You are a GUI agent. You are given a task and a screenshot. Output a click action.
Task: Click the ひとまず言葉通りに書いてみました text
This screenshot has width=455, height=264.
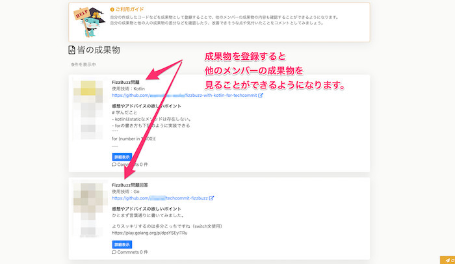point(148,215)
